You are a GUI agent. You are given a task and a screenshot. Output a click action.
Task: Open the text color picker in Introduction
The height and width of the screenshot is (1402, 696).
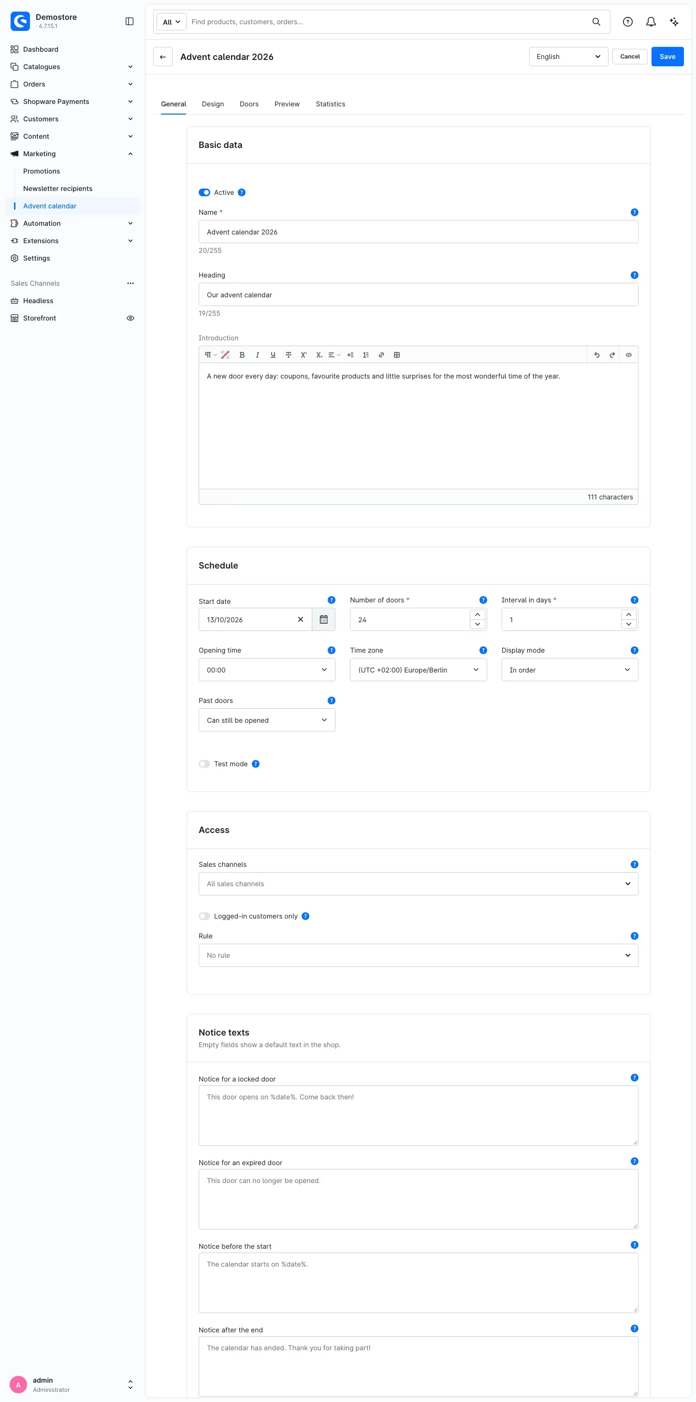click(x=225, y=355)
